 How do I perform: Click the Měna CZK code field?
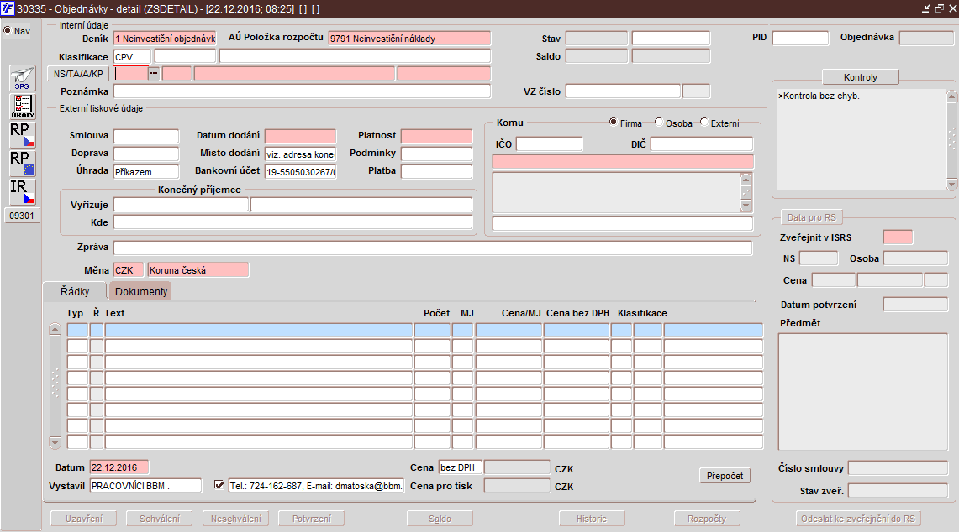pyautogui.click(x=129, y=270)
